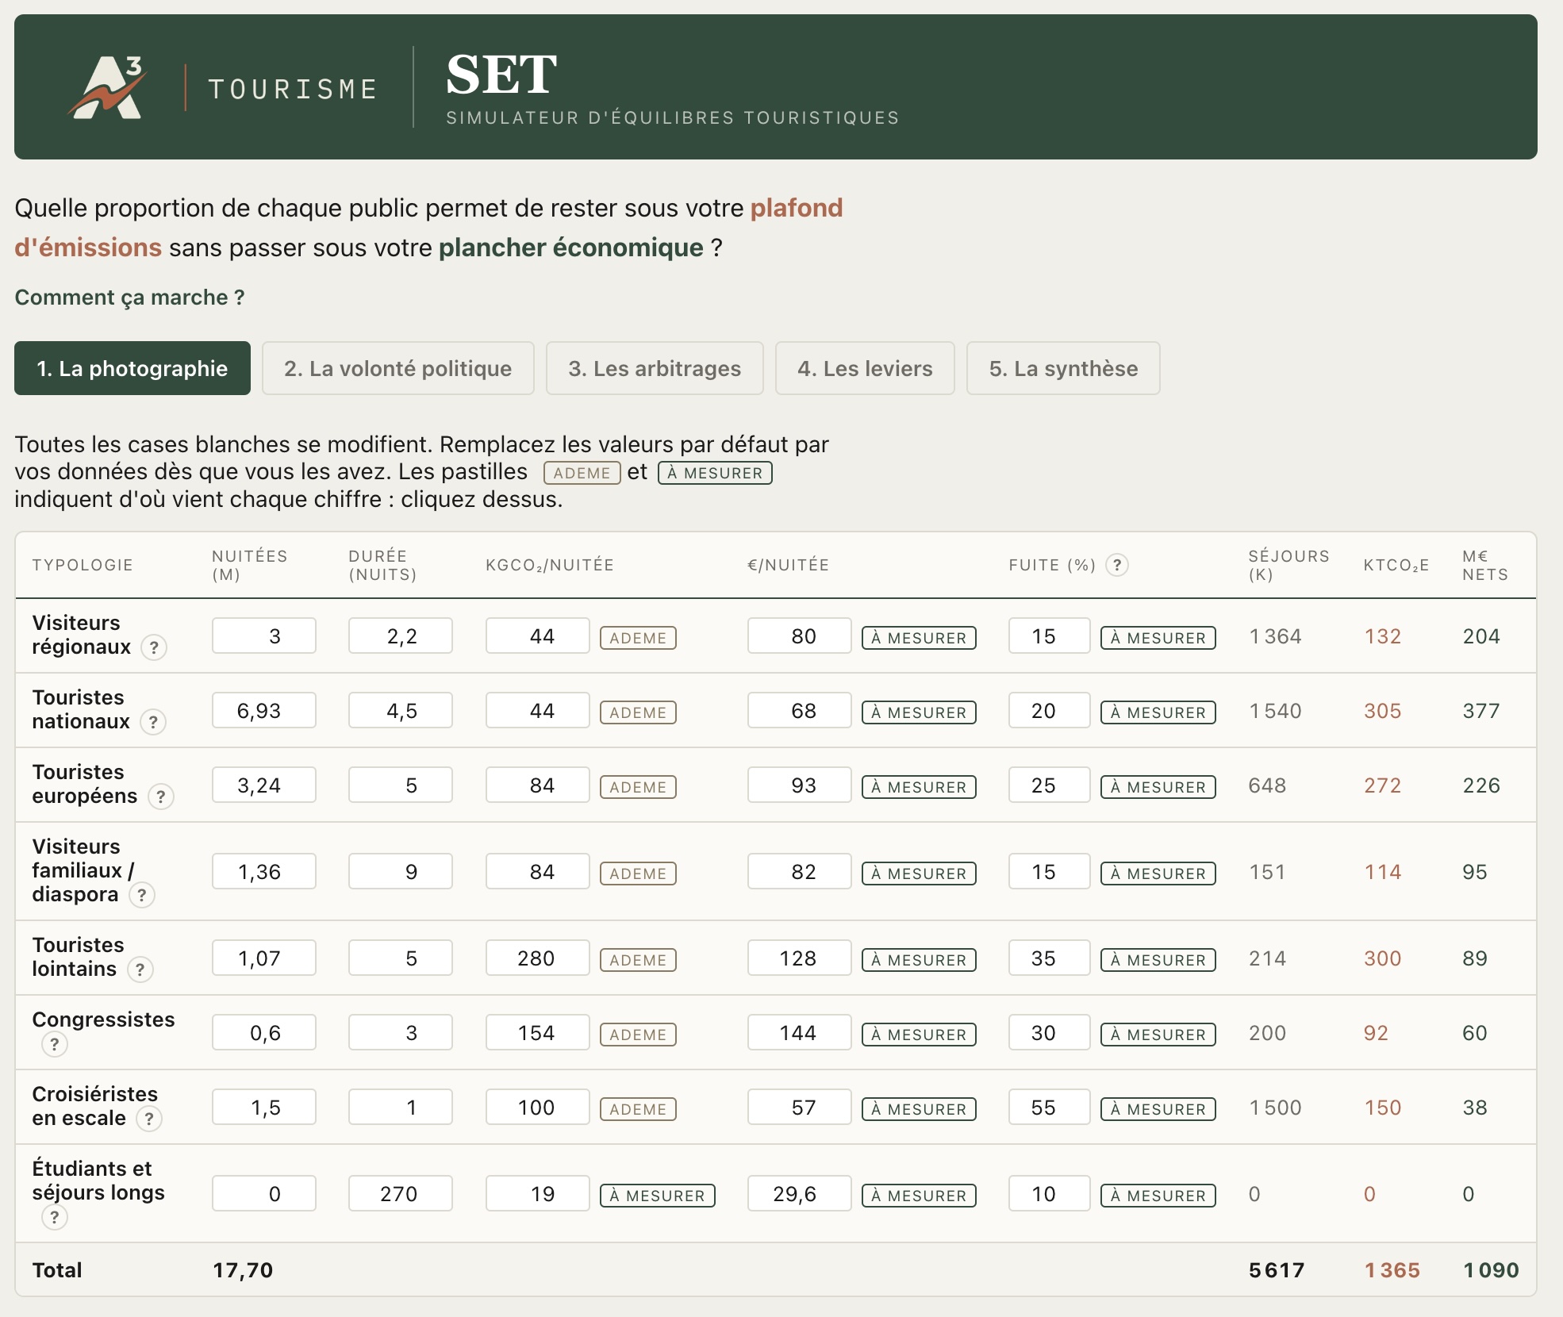Switch to tab 1. La photographie
Screen dimensions: 1563x1317
coord(132,368)
